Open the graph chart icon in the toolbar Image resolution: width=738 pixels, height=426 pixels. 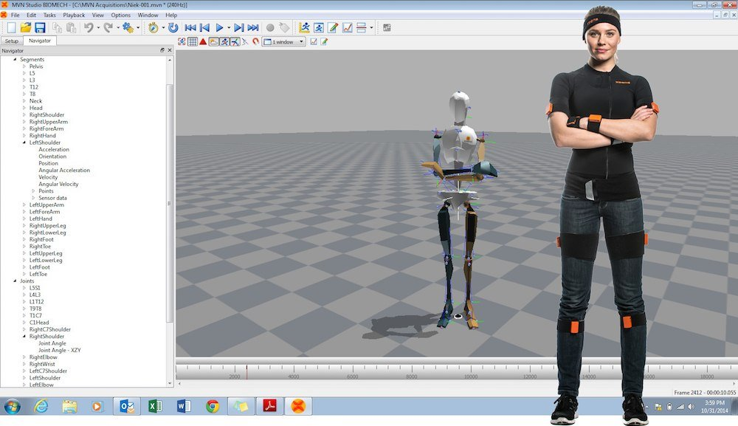347,27
